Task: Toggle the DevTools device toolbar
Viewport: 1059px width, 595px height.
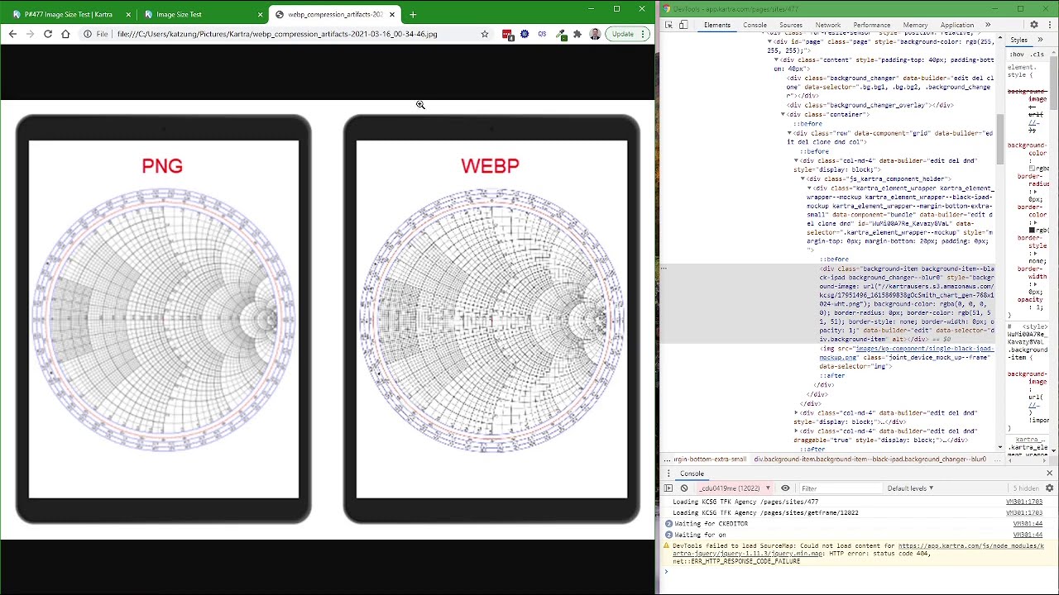Action: pyautogui.click(x=683, y=25)
